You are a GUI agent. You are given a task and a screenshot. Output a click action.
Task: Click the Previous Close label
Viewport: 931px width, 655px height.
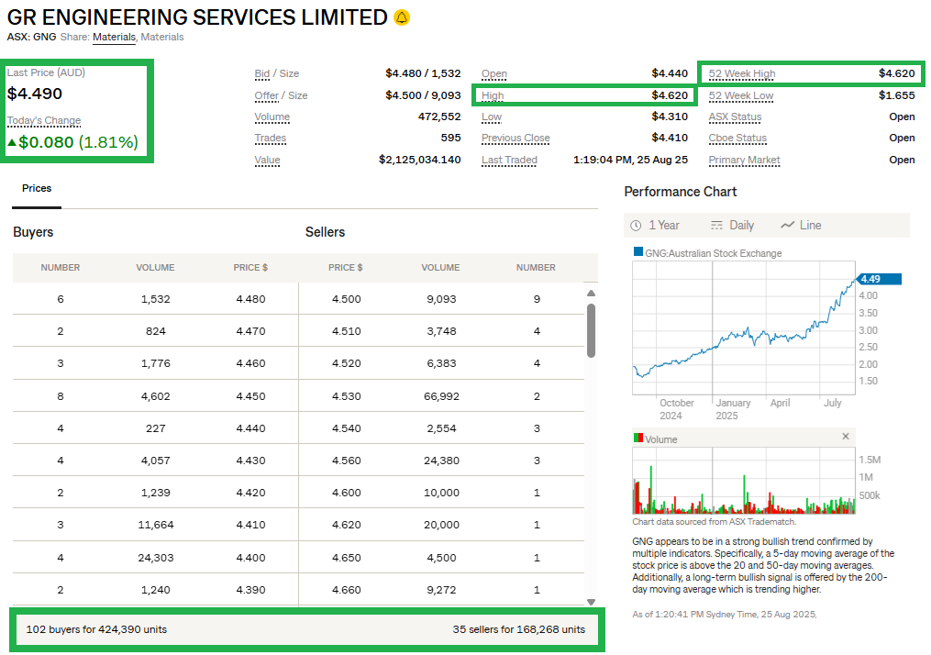515,139
